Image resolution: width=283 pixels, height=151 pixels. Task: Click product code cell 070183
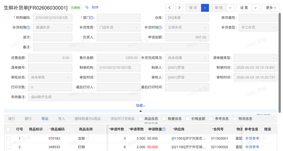click(x=54, y=138)
